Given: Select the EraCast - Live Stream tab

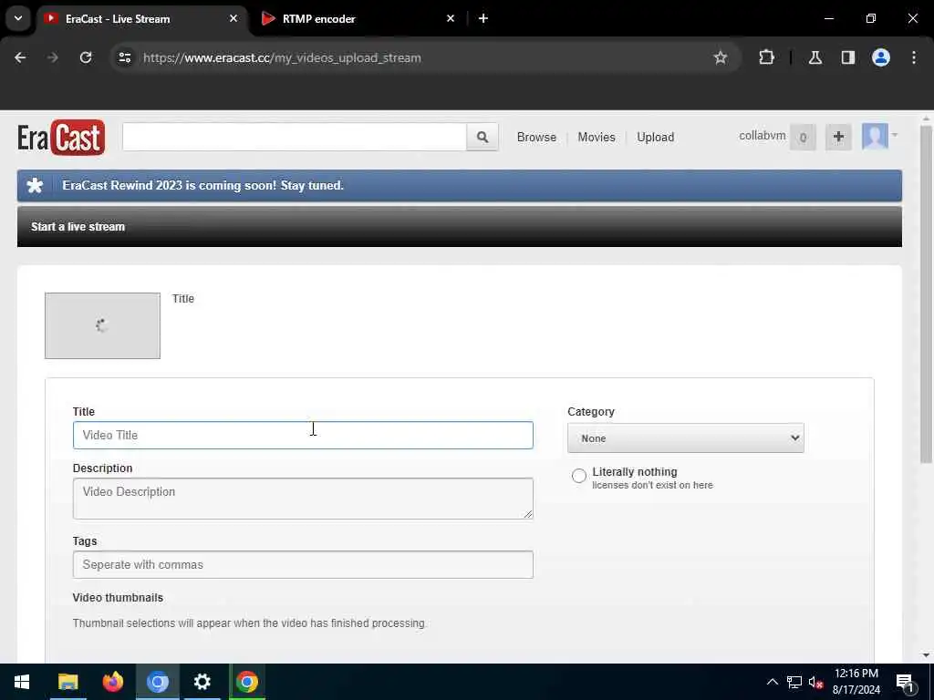Looking at the screenshot, I should click(141, 18).
